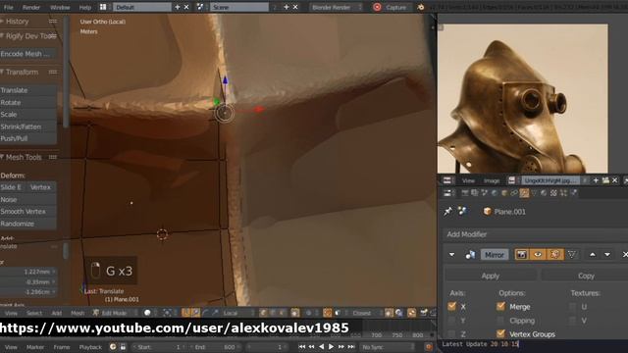Jump to the first frame

tap(302, 347)
